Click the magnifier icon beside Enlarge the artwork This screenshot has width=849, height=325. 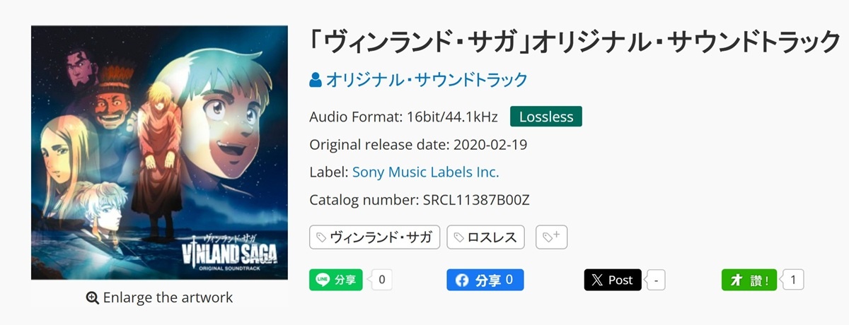(x=92, y=298)
